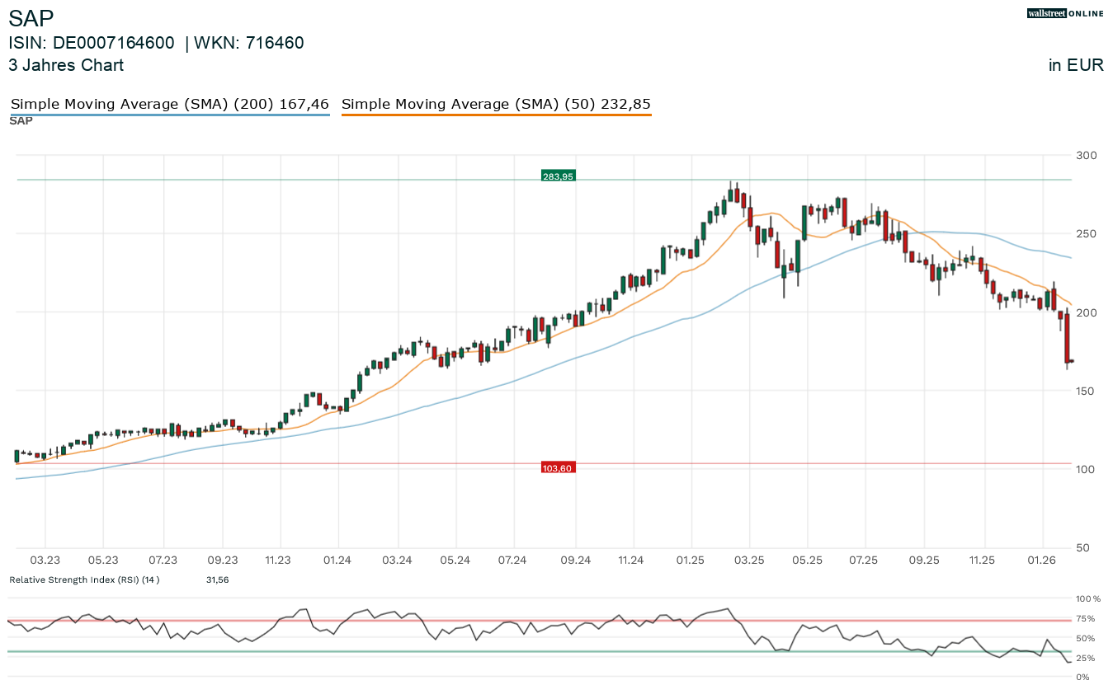
Task: Select the Relative Strength Index (RSI) label
Action: [84, 579]
